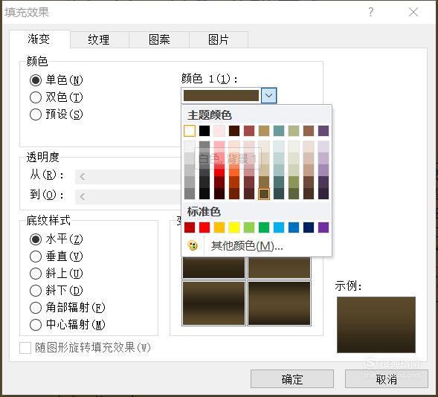This screenshot has width=438, height=397.
Task: Enable 随图形旋转填充效果 checkbox
Action: point(25,348)
